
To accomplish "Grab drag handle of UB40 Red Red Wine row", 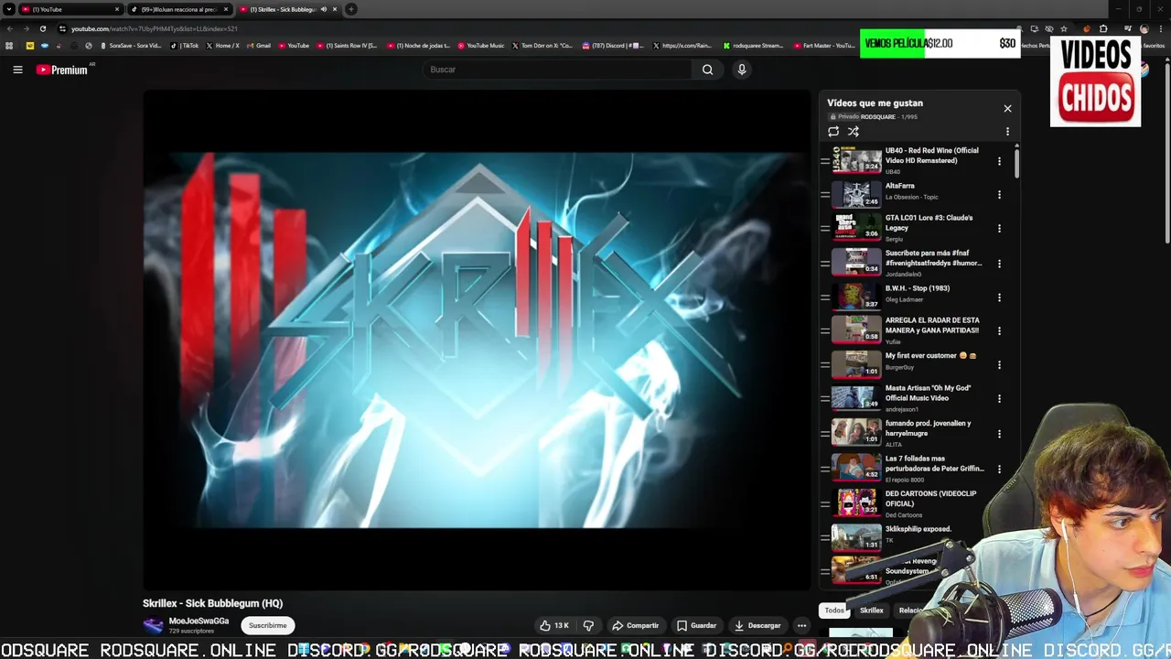I will 824,161.
